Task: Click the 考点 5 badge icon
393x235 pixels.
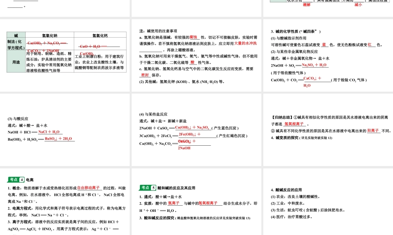Action: coord(149,188)
